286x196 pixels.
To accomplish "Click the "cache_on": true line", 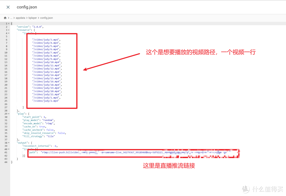I will coord(34,127).
